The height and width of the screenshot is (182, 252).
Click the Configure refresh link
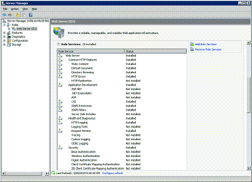(113, 173)
